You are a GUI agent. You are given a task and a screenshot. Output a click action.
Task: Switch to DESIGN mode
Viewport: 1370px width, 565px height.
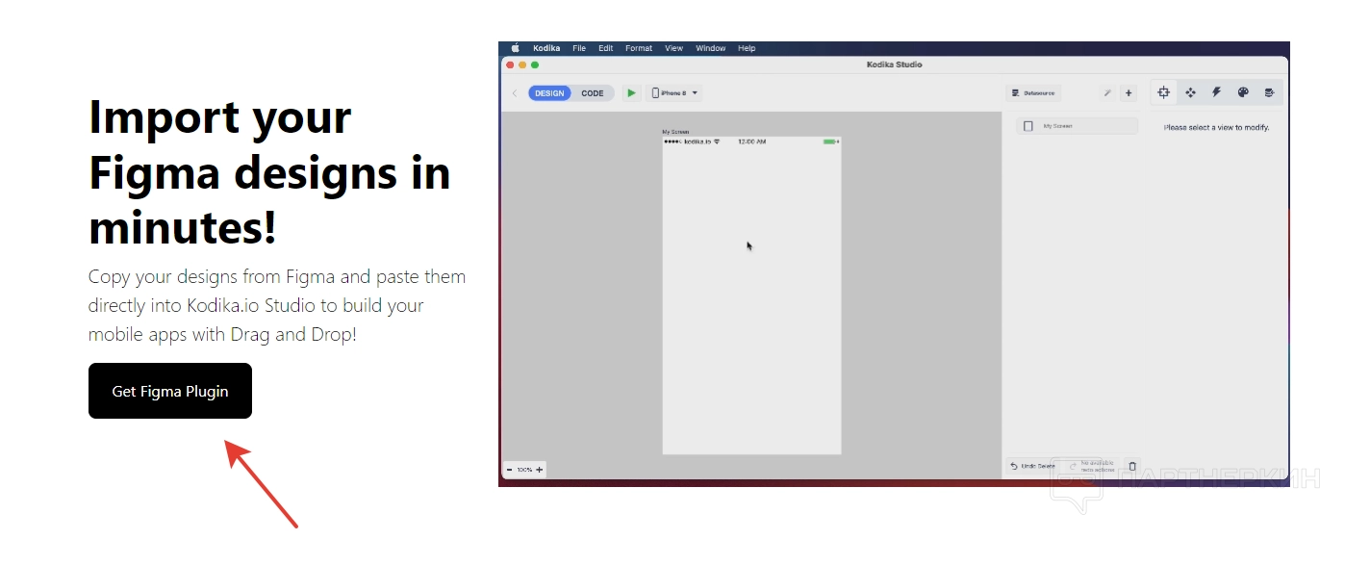tap(550, 93)
